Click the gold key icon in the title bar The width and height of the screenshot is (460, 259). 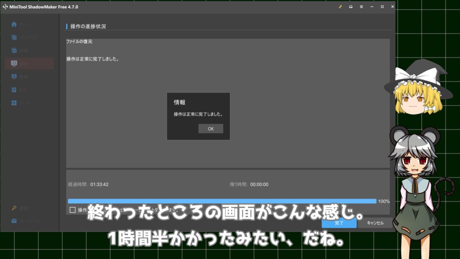click(x=341, y=7)
